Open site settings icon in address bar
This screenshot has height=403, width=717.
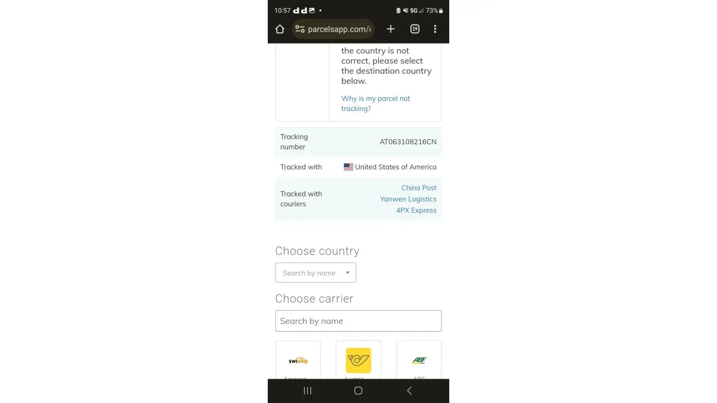300,29
